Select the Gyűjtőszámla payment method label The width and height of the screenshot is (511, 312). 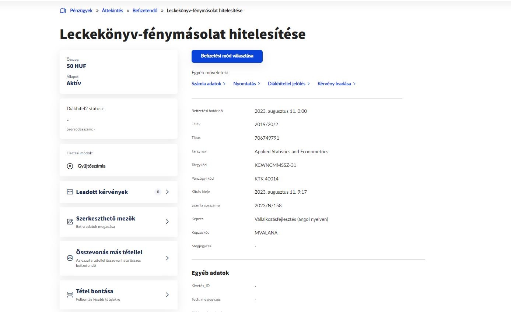click(91, 166)
